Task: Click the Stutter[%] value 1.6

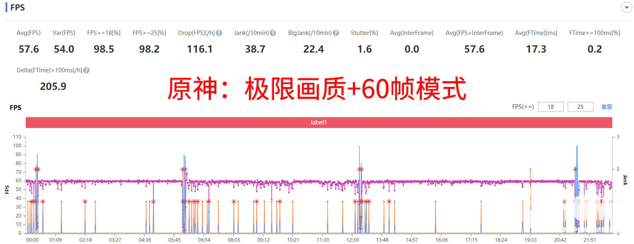Action: tap(364, 49)
